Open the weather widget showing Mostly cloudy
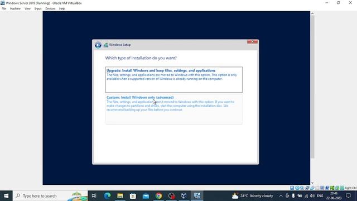357x201 pixels. point(252,196)
